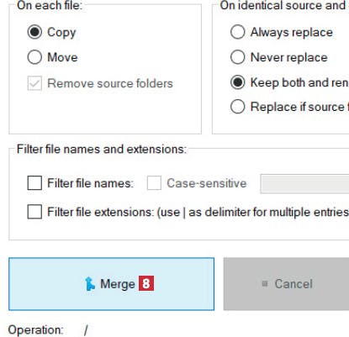Image resolution: width=349 pixels, height=337 pixels.
Task: Click the Cancel button
Action: 286,284
